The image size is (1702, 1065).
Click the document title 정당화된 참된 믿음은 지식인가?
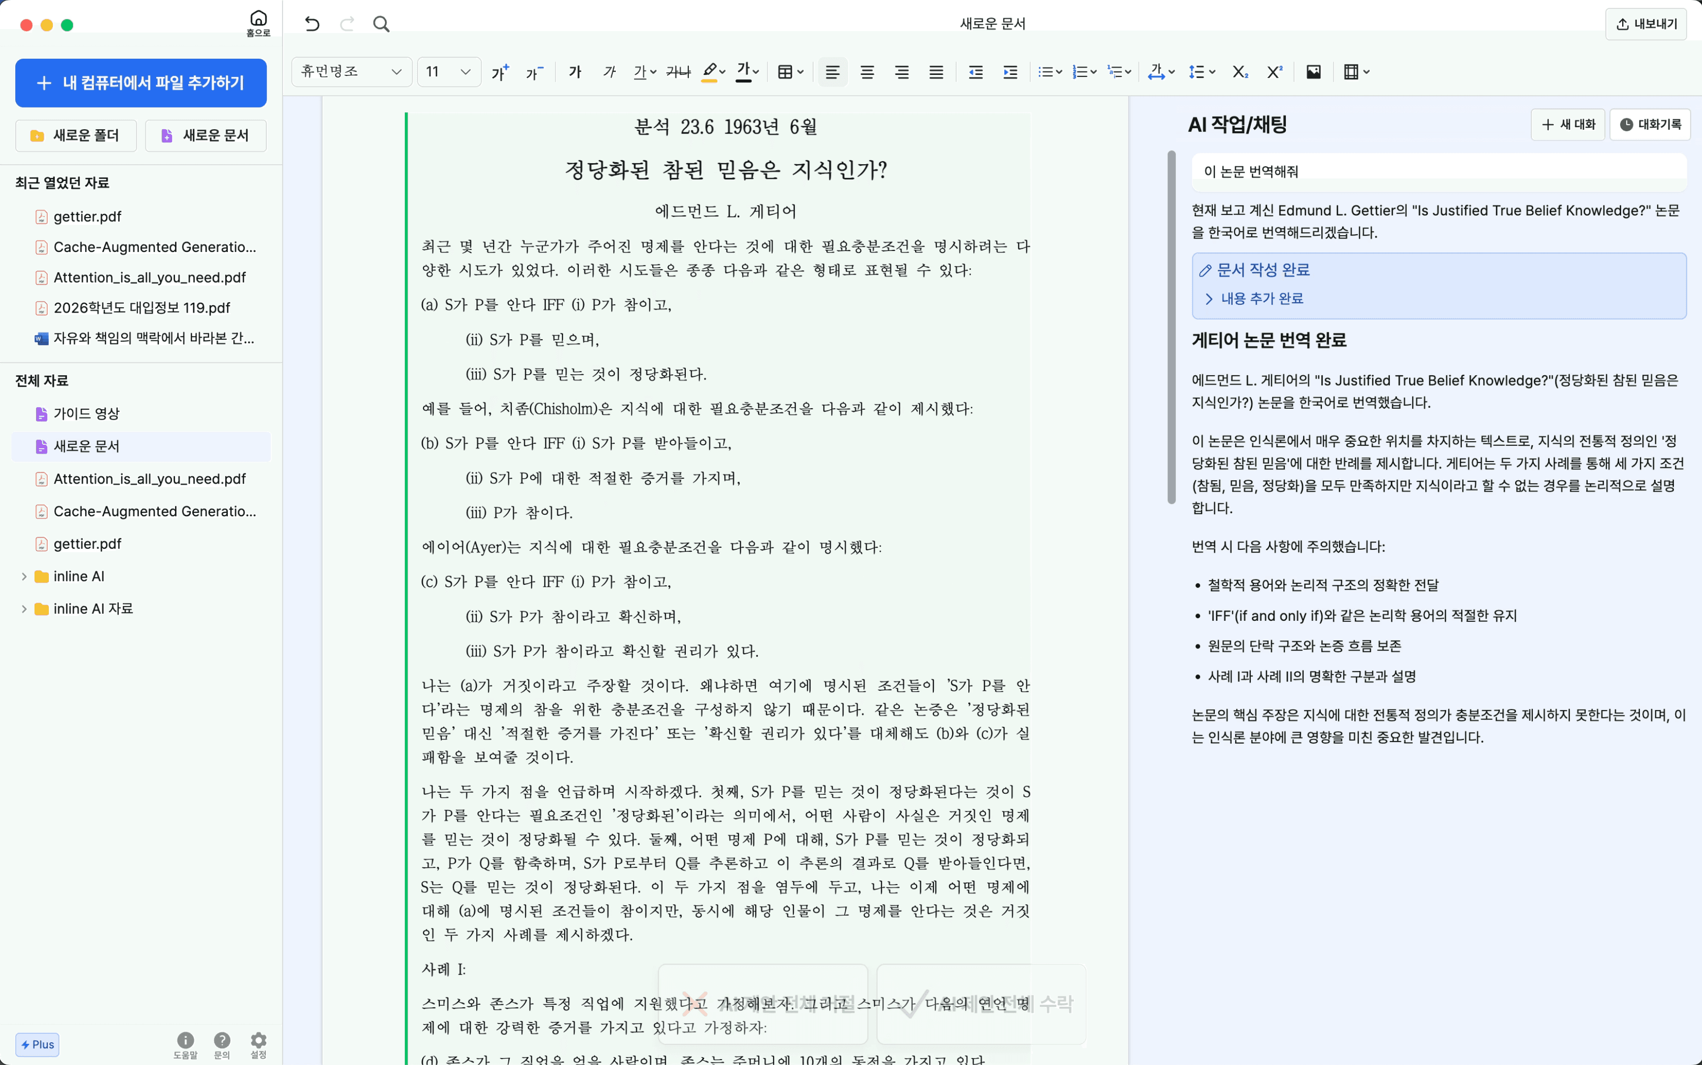coord(726,170)
